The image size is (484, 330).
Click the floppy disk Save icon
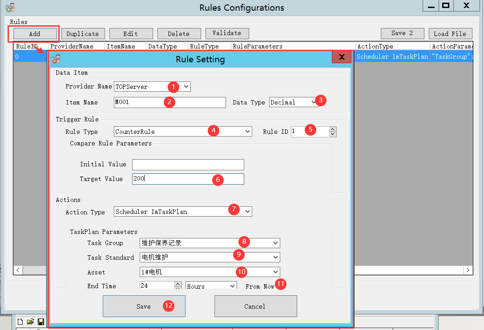click(41, 322)
